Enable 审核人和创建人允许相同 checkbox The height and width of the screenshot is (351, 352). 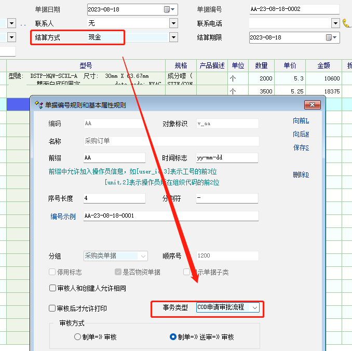(52, 288)
